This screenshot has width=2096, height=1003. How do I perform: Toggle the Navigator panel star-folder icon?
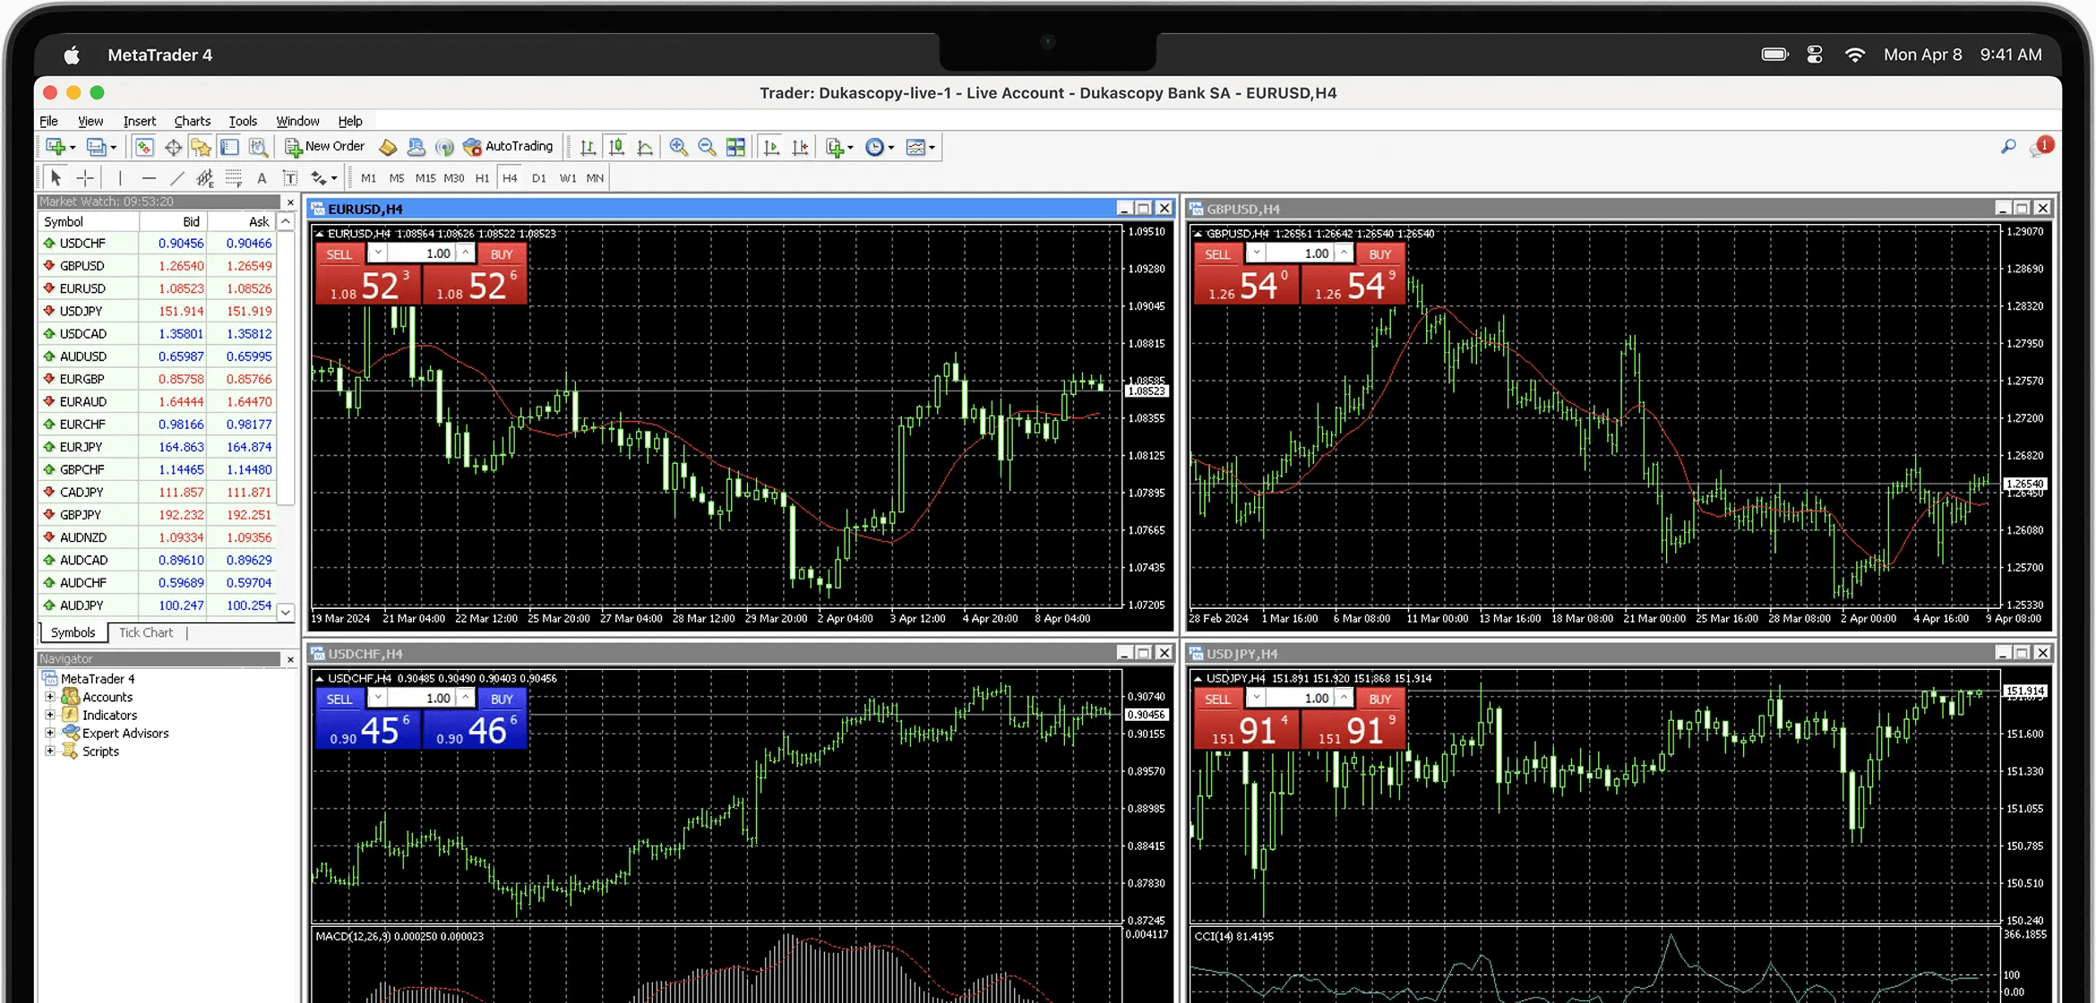pyautogui.click(x=201, y=148)
